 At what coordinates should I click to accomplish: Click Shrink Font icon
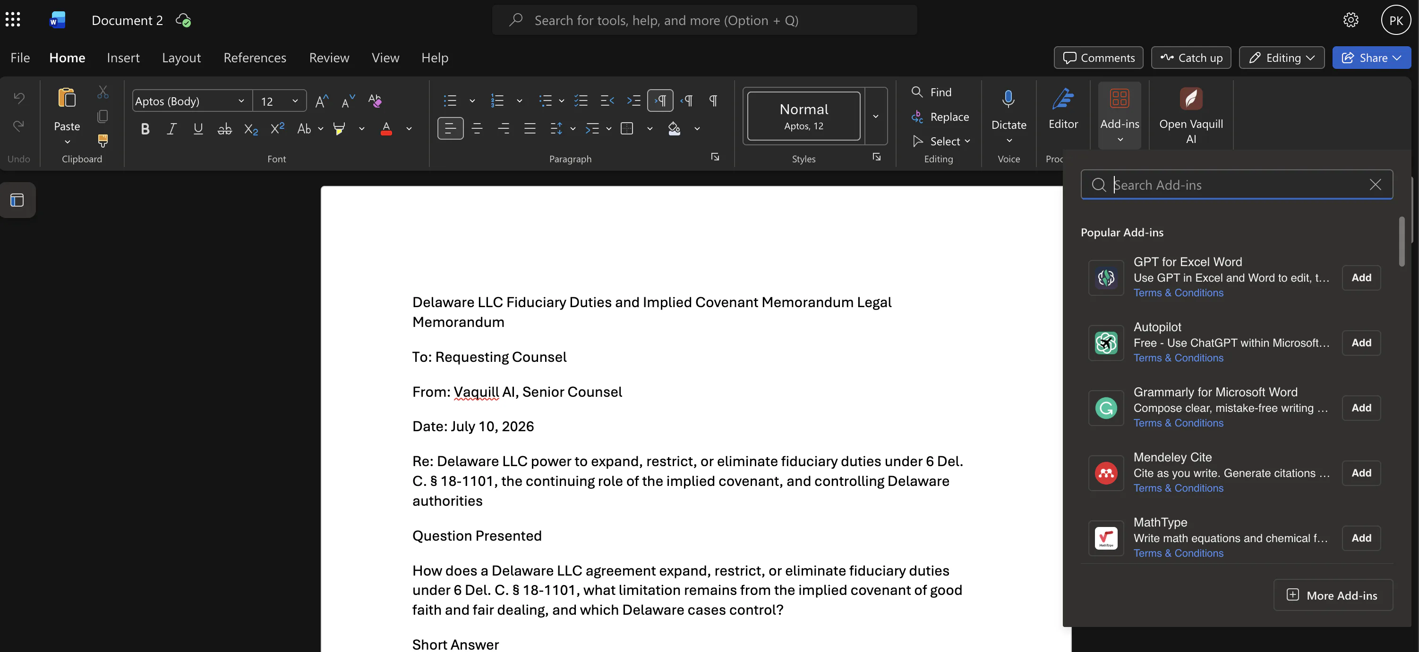348,101
